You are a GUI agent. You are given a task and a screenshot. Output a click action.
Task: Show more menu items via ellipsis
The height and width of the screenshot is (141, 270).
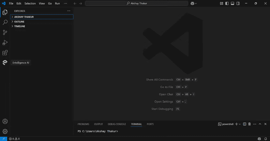(x=66, y=4)
